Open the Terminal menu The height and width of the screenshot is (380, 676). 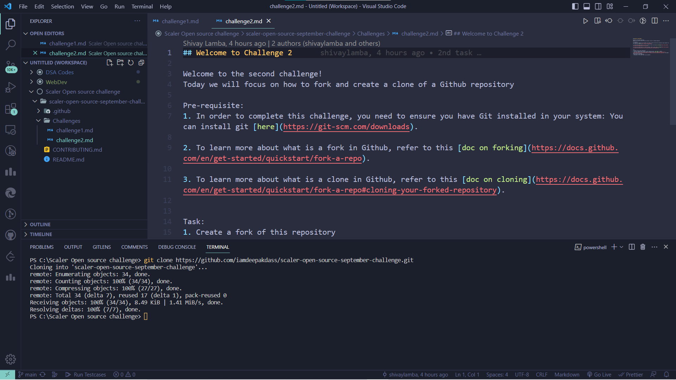tap(142, 6)
